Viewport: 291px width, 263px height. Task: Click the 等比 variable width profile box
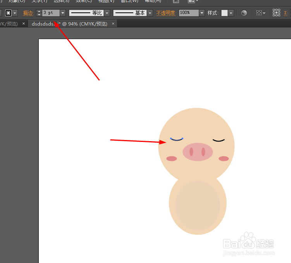click(x=86, y=13)
